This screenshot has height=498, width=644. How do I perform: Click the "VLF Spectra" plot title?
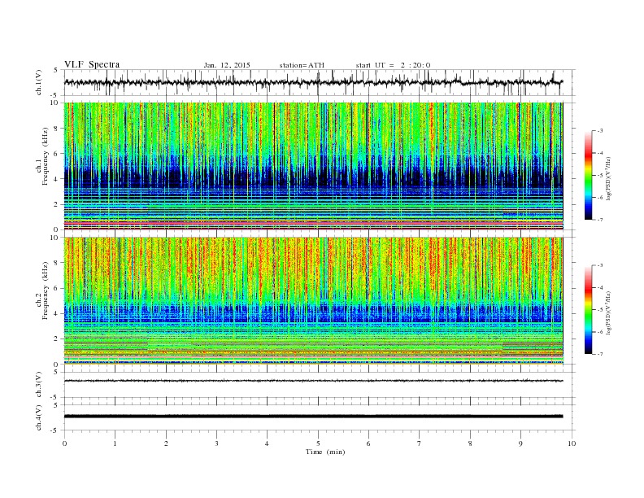pyautogui.click(x=92, y=64)
